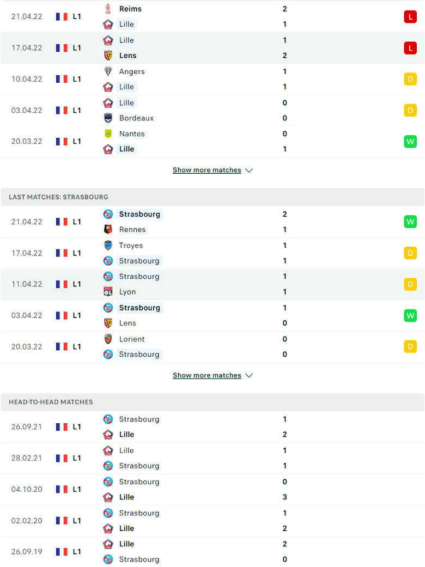Click the Reims club crest icon
Image resolution: width=425 pixels, height=567 pixels.
[108, 9]
